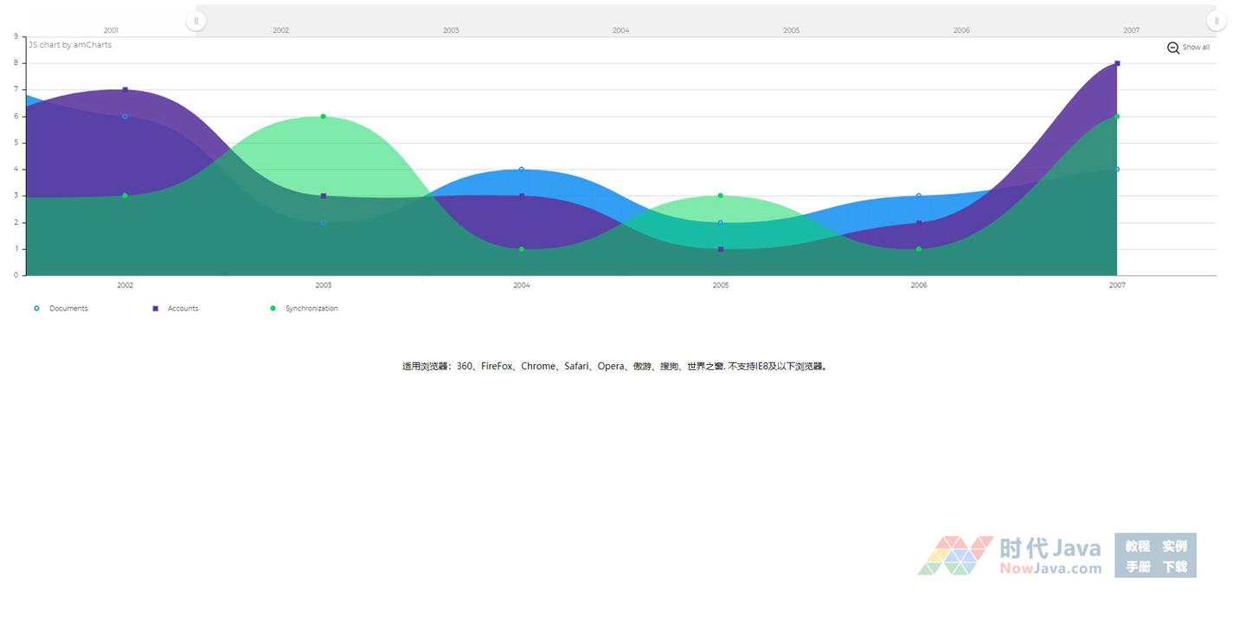
Task: Click the Documents circle bullet at 2006
Action: (919, 195)
